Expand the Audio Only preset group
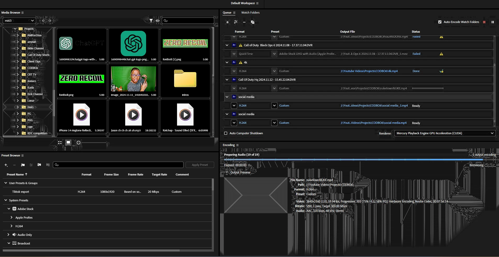The width and height of the screenshot is (499, 257). (8, 235)
